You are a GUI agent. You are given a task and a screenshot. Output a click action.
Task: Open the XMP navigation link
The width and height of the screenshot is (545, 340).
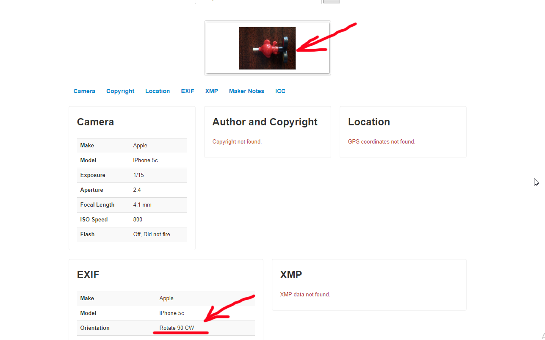(212, 91)
